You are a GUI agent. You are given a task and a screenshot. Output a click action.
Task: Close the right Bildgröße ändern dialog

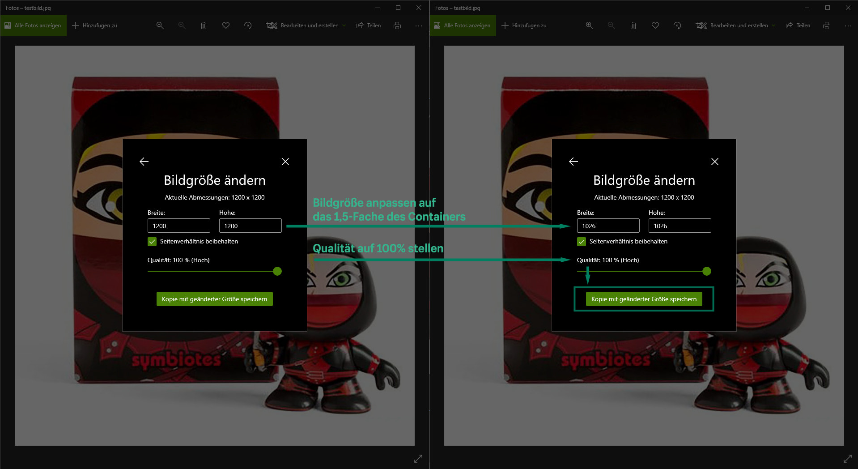[715, 162]
